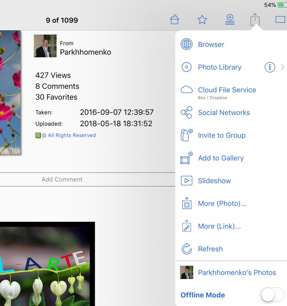Tap the rectangle fullscreen icon
This screenshot has width=287, height=306.
280,20
